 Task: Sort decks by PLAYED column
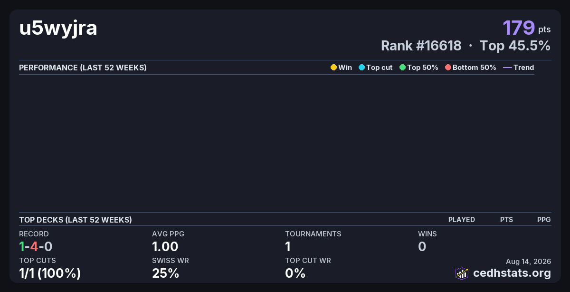click(462, 220)
